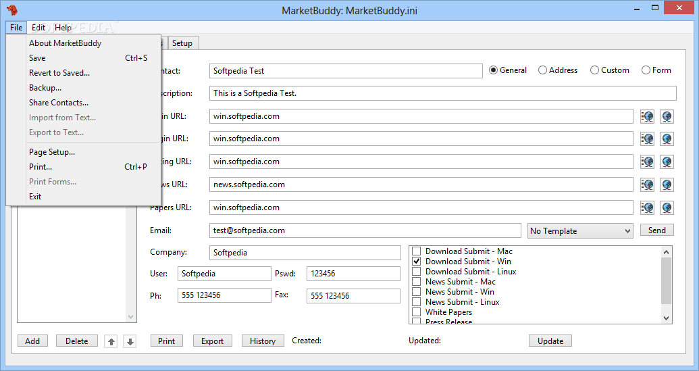Image resolution: width=699 pixels, height=371 pixels.
Task: Choose About MarketBuddy from File menu
Action: 84,43
